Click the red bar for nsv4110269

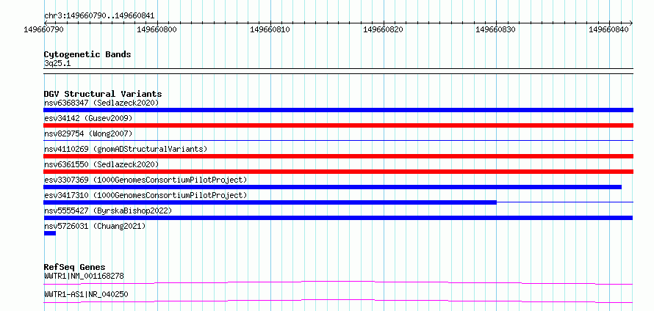pos(338,156)
